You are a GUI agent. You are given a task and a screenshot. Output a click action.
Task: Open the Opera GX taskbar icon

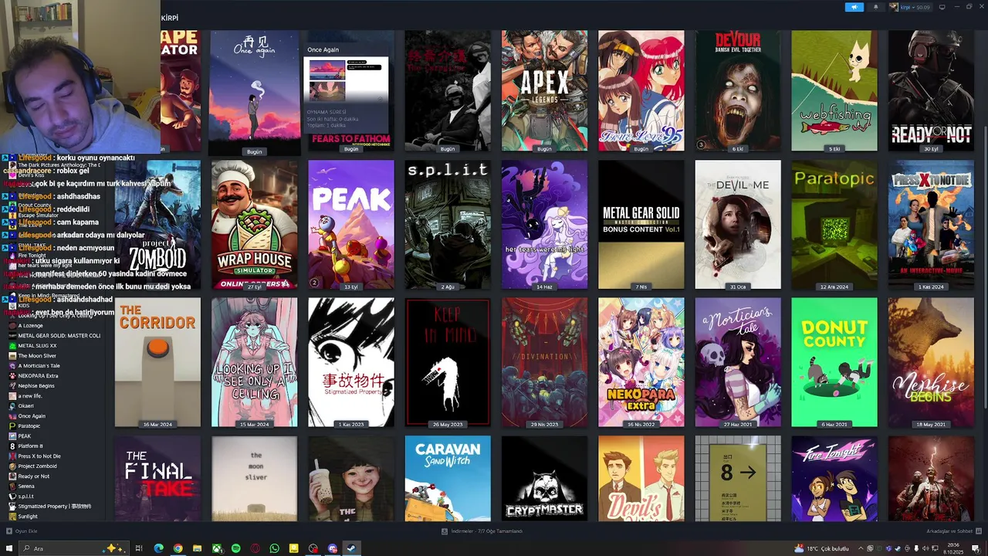tap(255, 548)
